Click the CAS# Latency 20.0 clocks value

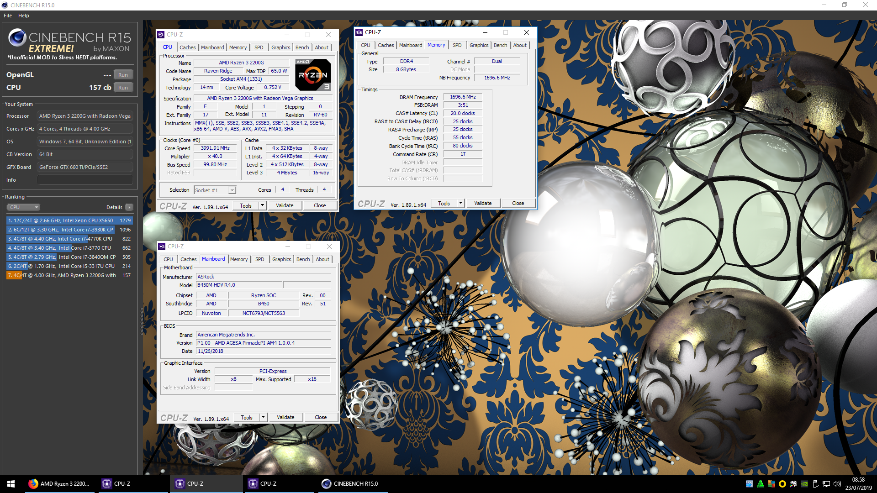463,113
